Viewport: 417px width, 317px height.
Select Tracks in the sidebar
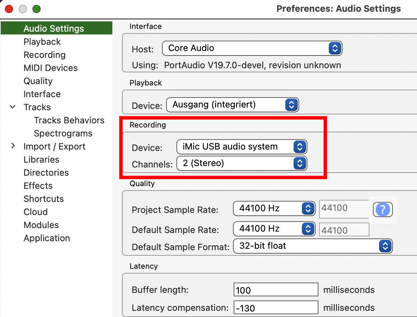37,107
